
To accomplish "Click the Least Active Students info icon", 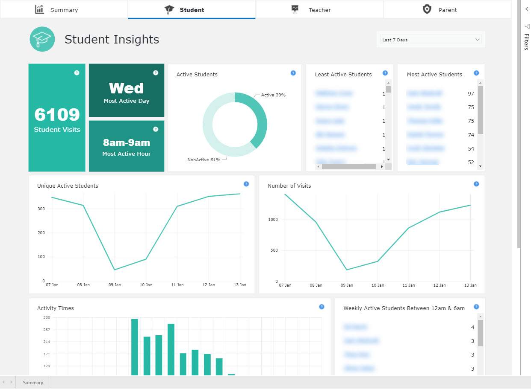I will click(385, 73).
